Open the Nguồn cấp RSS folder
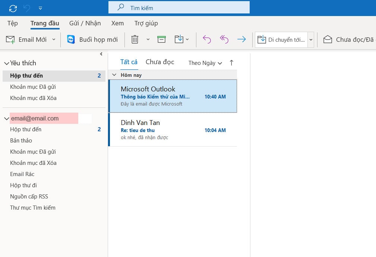376x257 pixels. pyautogui.click(x=29, y=197)
